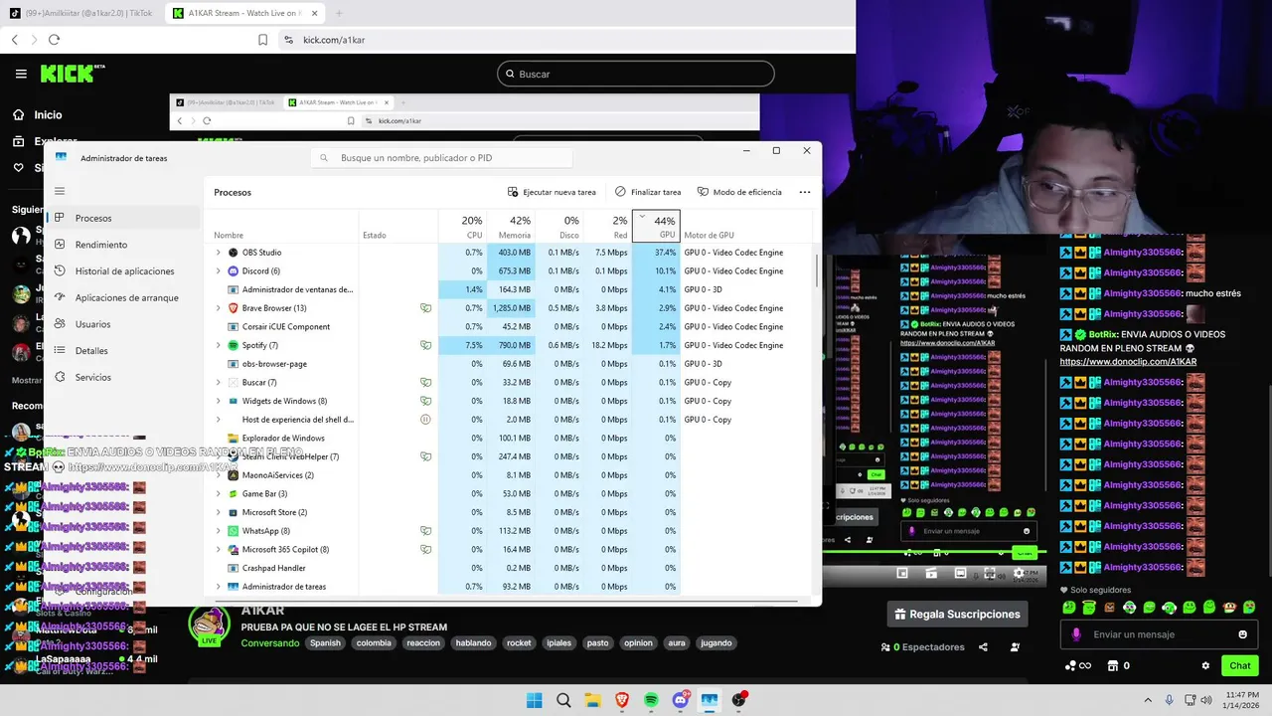Sort by GPU column header
This screenshot has width=1272, height=716.
[x=656, y=227]
